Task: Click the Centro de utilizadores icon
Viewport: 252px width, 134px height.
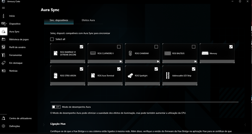Action: [3, 118]
